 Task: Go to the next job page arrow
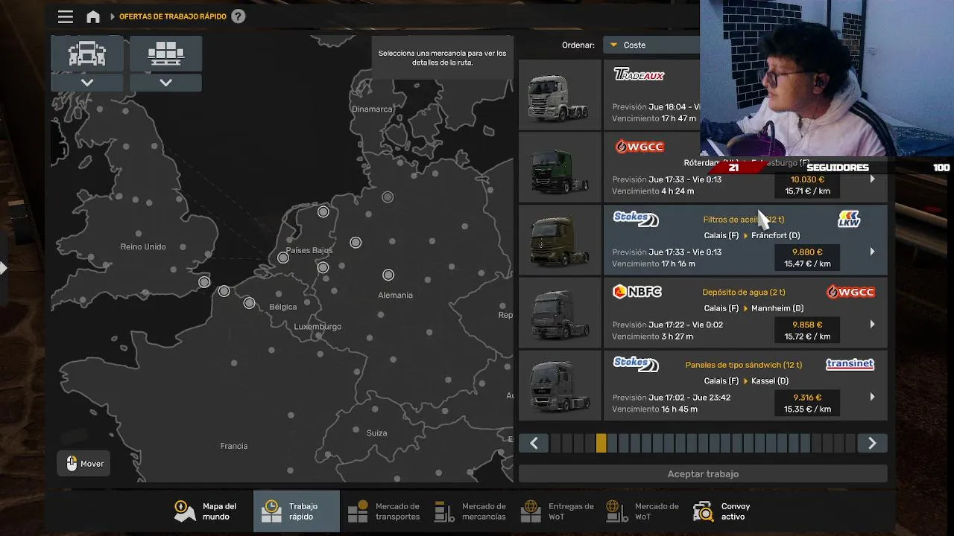tap(872, 444)
